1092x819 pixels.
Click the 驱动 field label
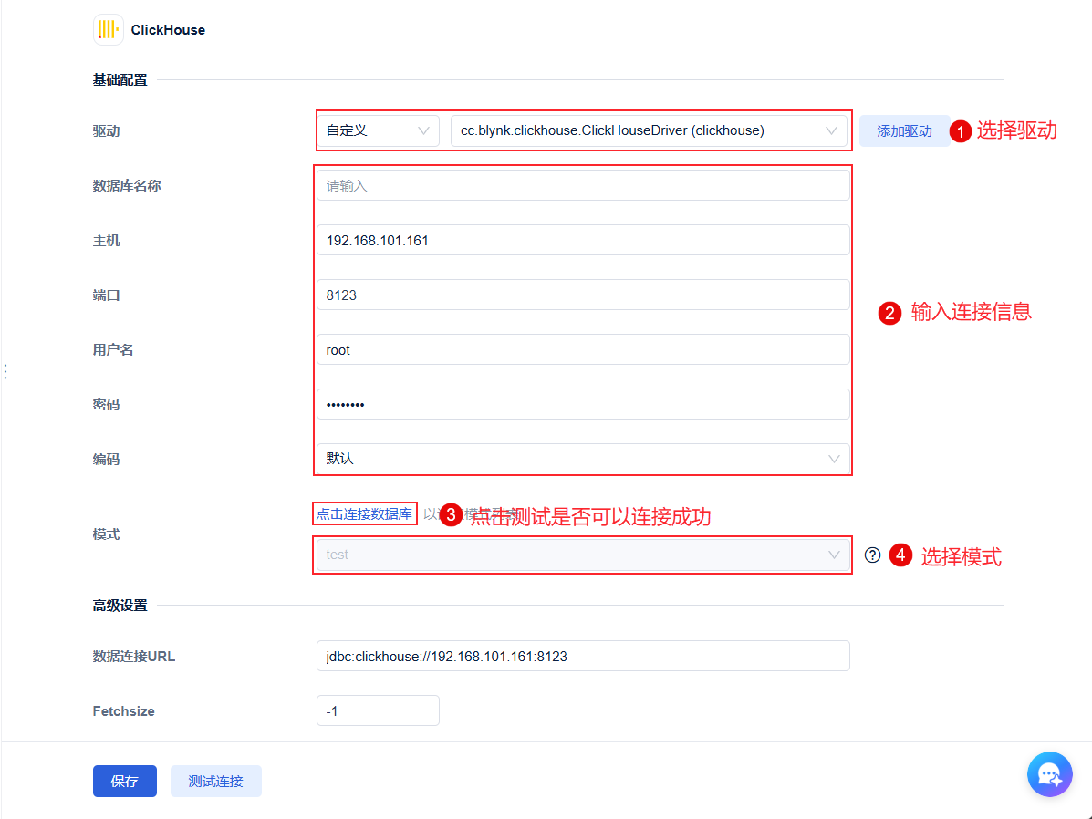point(107,131)
